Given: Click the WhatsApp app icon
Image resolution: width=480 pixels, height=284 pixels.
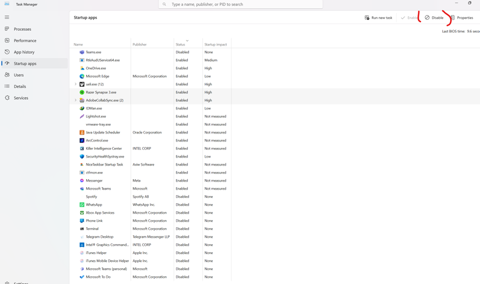Looking at the screenshot, I should tap(82, 205).
